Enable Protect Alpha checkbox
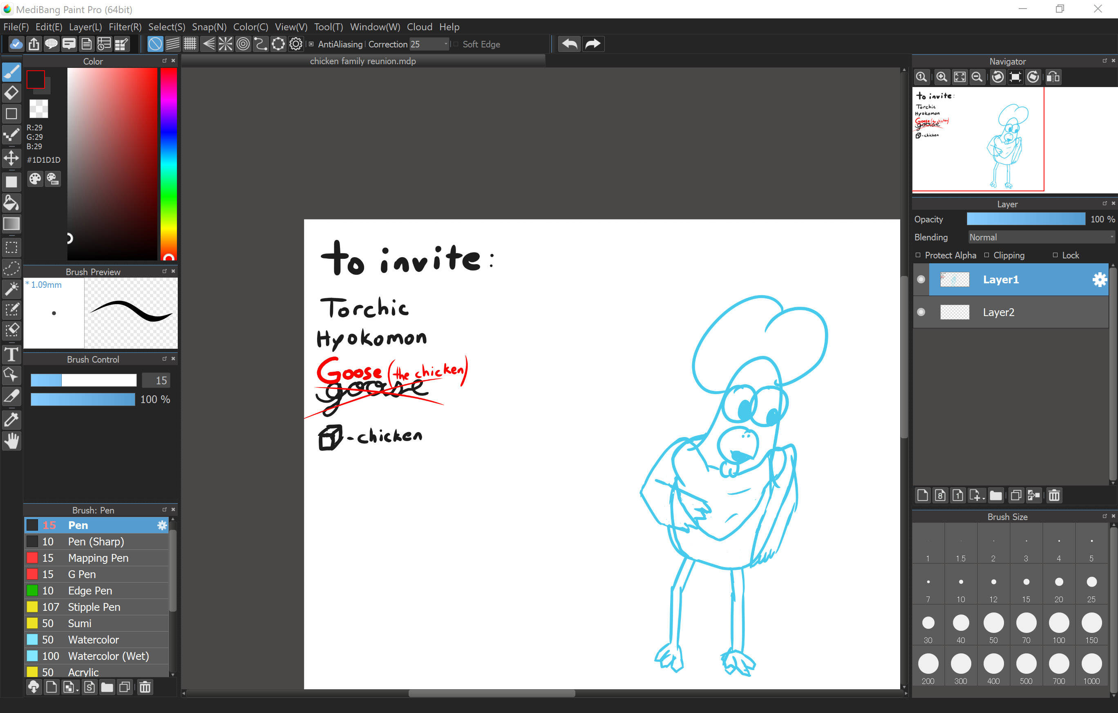This screenshot has width=1118, height=713. pyautogui.click(x=918, y=255)
